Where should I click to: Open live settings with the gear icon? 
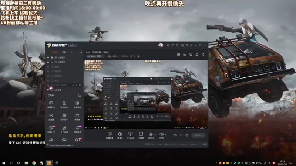(187, 135)
